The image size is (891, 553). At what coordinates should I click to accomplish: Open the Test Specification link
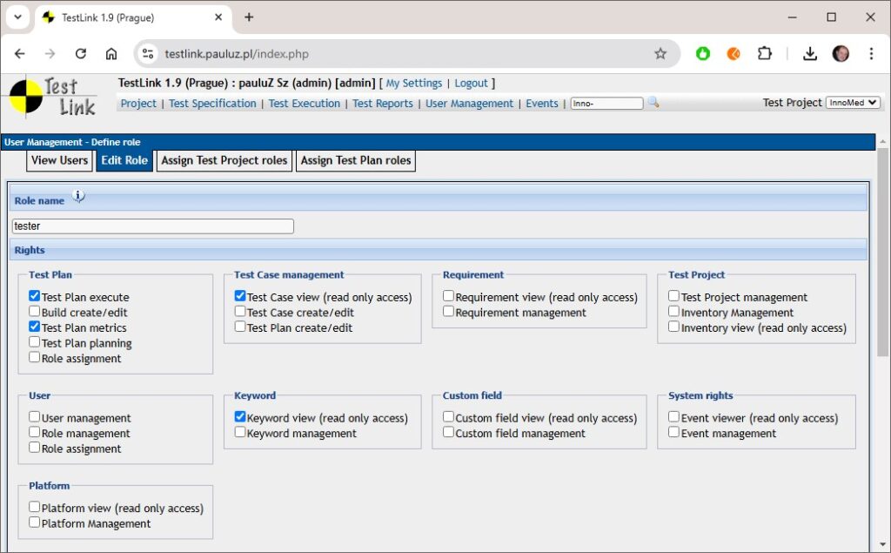[x=212, y=104]
